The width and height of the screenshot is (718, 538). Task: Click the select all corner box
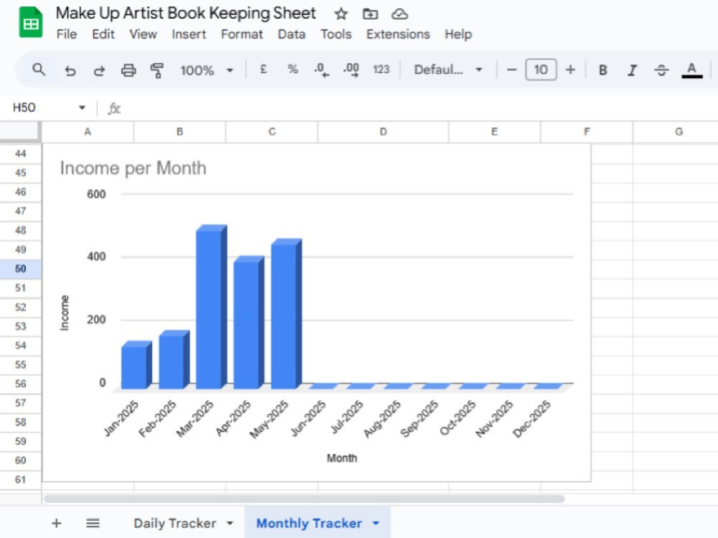pos(19,131)
